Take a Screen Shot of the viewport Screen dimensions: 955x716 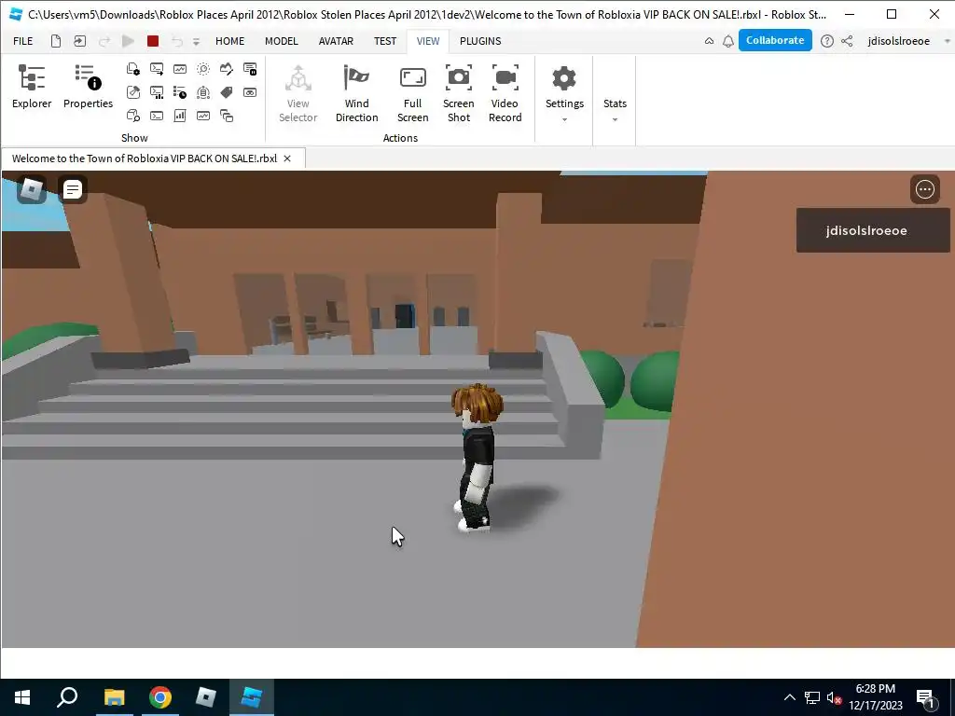tap(459, 93)
